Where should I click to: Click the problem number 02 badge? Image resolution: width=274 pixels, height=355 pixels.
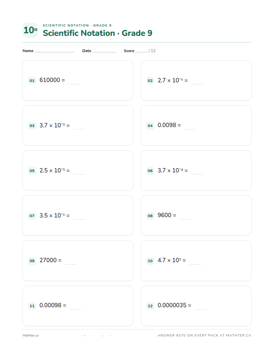pos(150,81)
